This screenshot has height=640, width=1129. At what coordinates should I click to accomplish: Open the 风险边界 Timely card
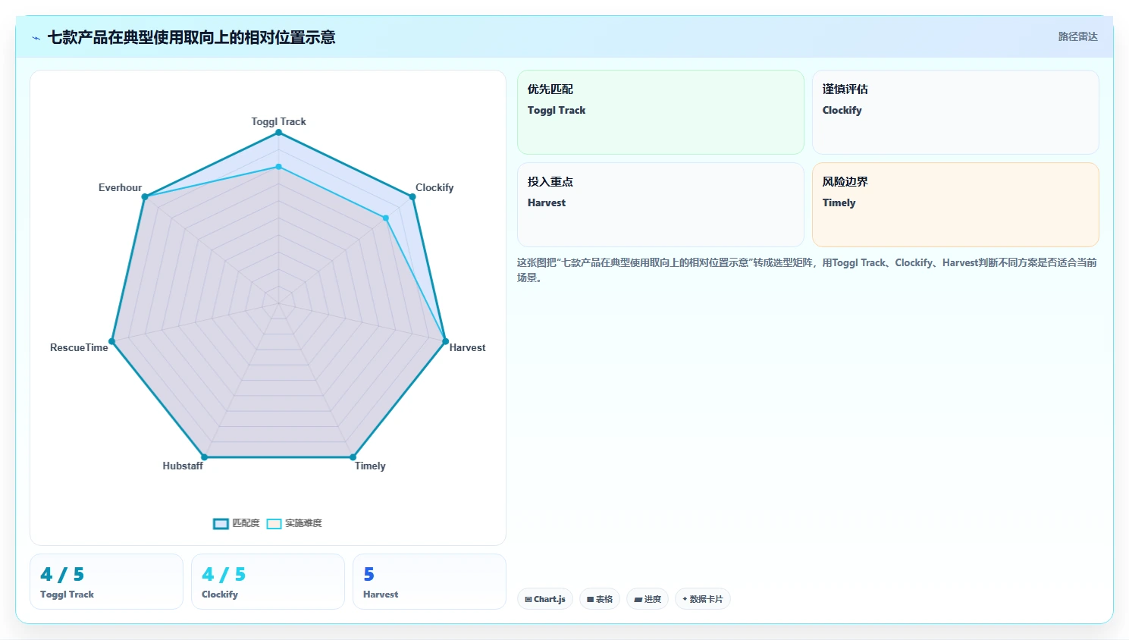[x=955, y=205]
